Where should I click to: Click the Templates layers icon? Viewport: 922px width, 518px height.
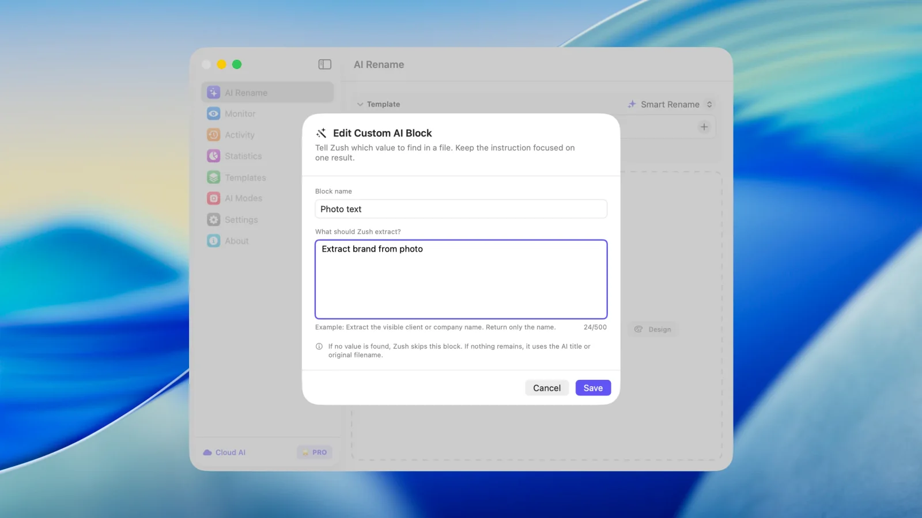[x=214, y=177]
